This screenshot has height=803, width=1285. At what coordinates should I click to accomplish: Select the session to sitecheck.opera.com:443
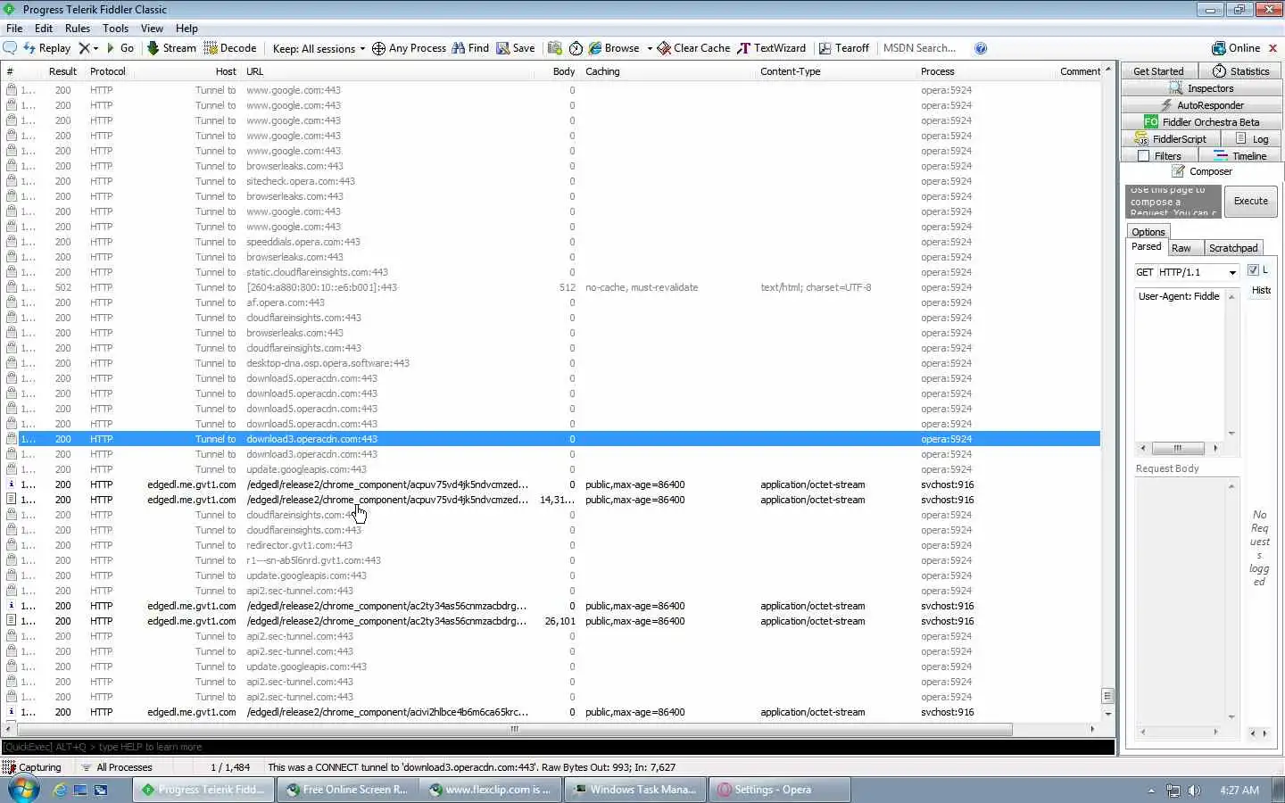point(551,181)
